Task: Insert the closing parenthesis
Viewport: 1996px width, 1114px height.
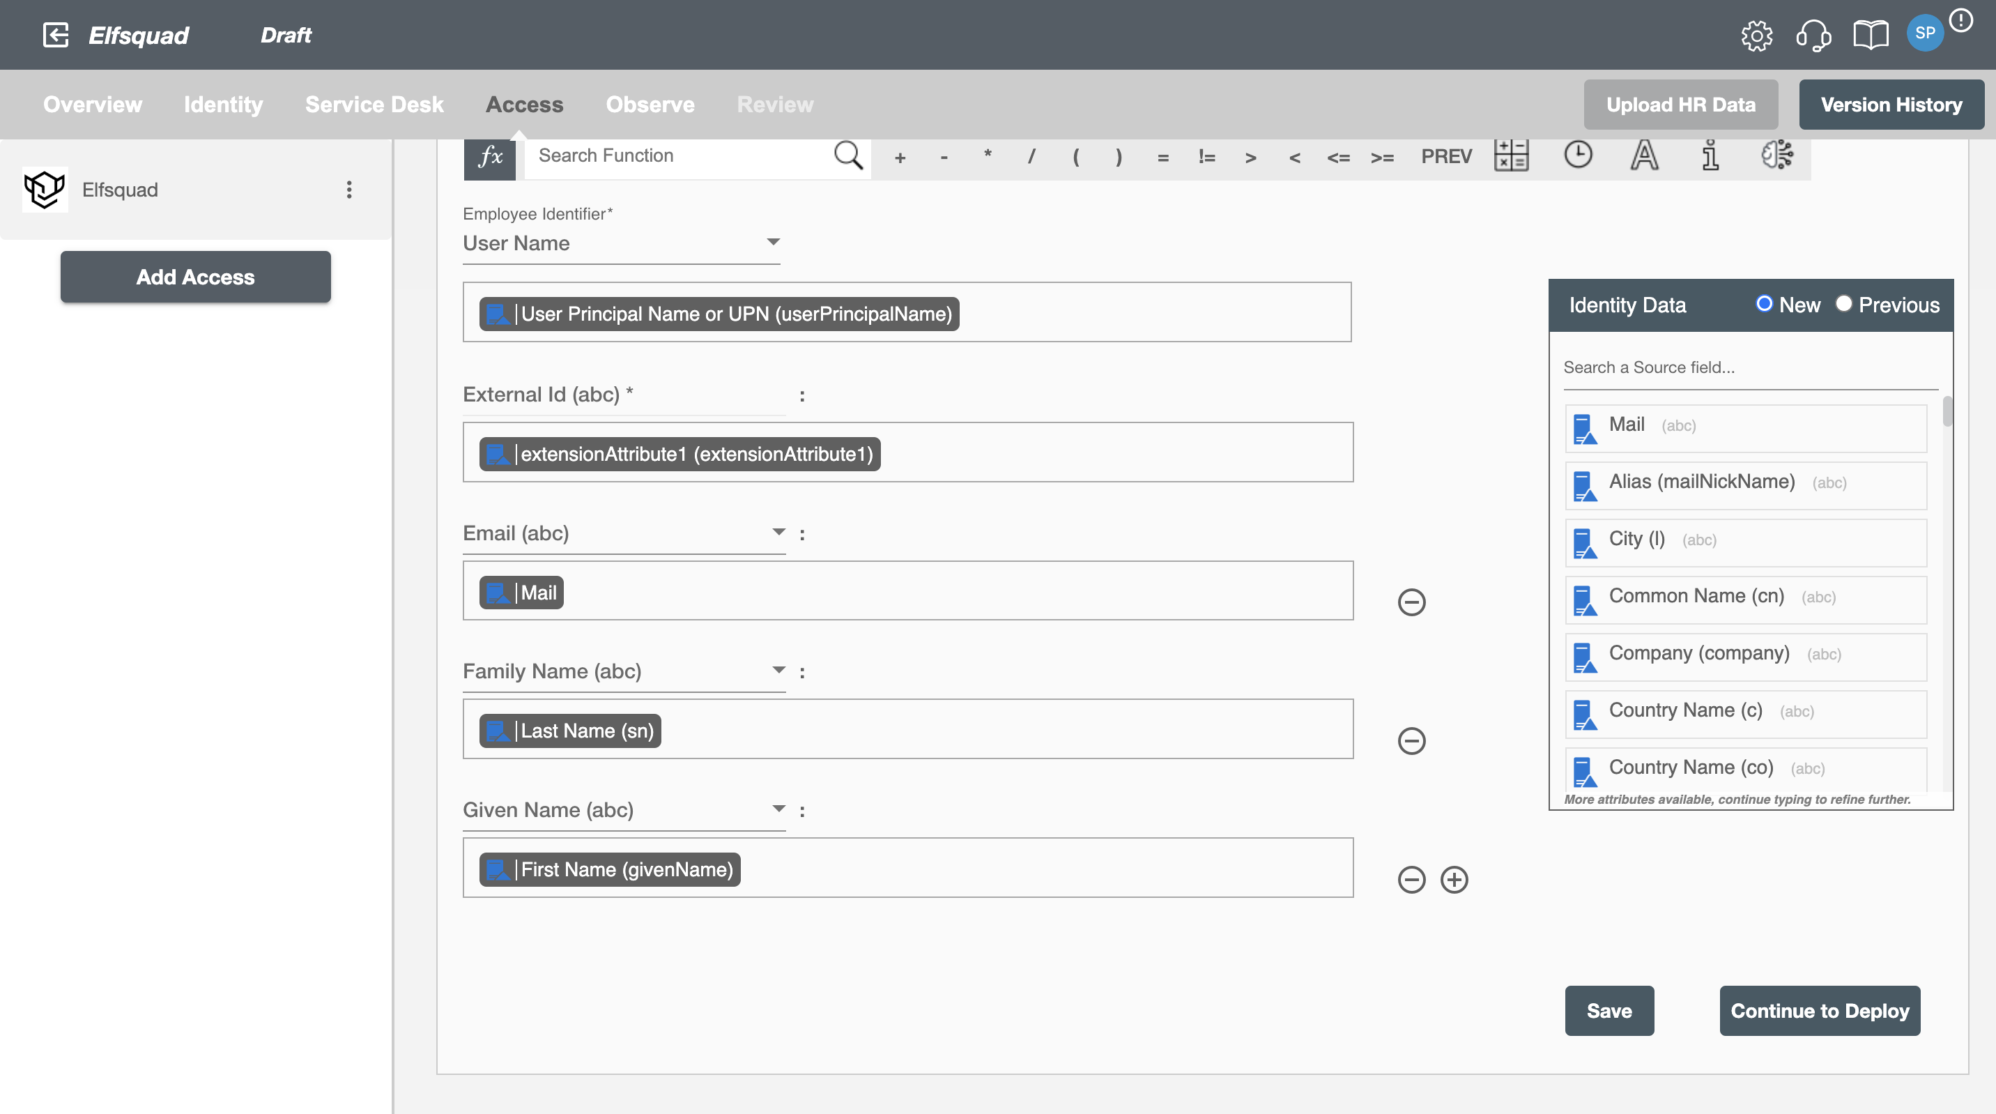Action: tap(1119, 158)
